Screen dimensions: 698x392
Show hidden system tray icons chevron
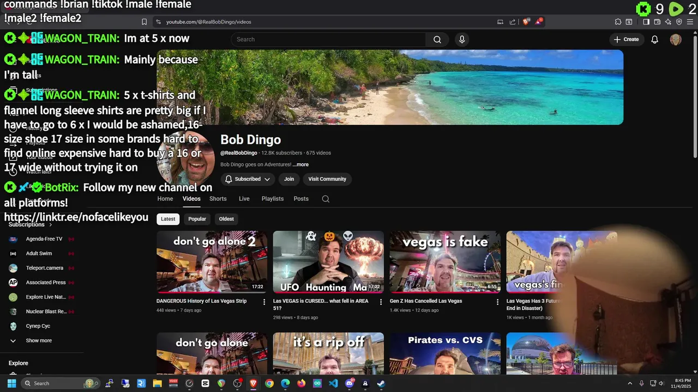coord(630,383)
